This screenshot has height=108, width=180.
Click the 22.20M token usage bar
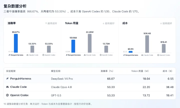(90, 43)
